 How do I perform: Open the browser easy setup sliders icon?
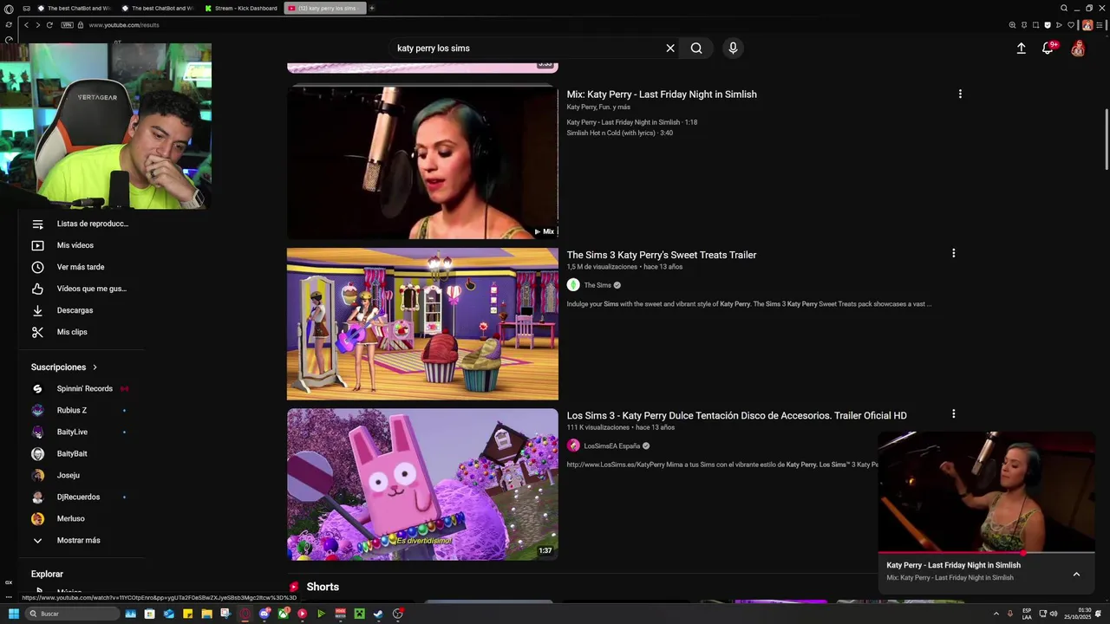click(1098, 25)
